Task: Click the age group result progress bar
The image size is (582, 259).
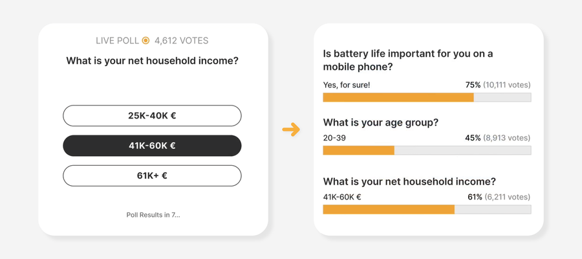Action: coord(427,150)
